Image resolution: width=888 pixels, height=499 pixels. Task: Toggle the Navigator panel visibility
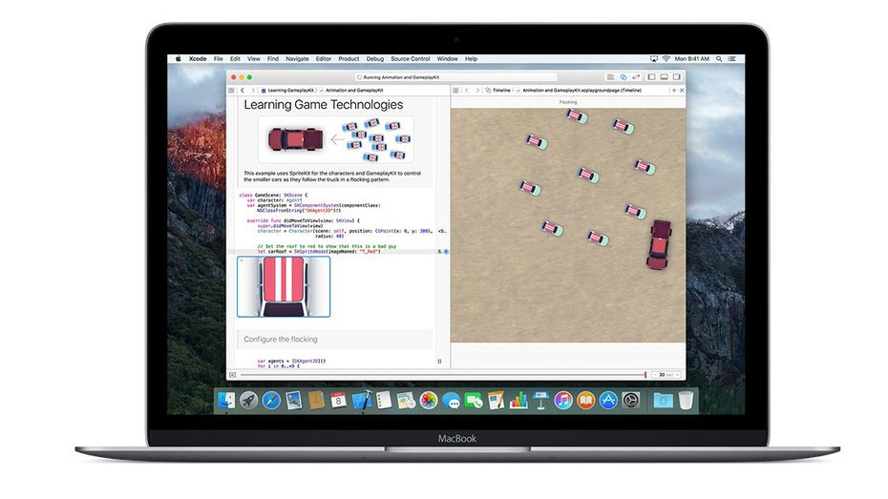point(651,77)
